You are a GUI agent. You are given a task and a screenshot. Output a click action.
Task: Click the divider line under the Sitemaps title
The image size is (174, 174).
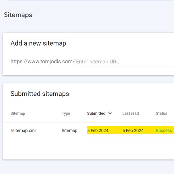(88, 25)
